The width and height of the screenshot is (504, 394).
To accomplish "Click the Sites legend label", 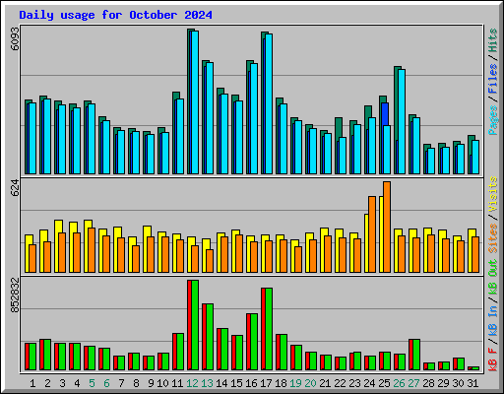I will click(492, 238).
